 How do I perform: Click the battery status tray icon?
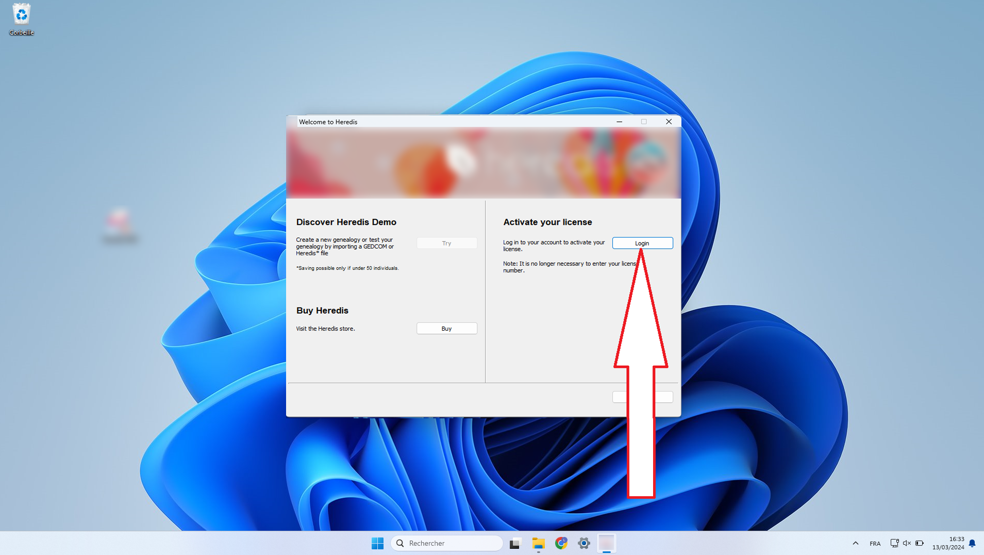[920, 543]
